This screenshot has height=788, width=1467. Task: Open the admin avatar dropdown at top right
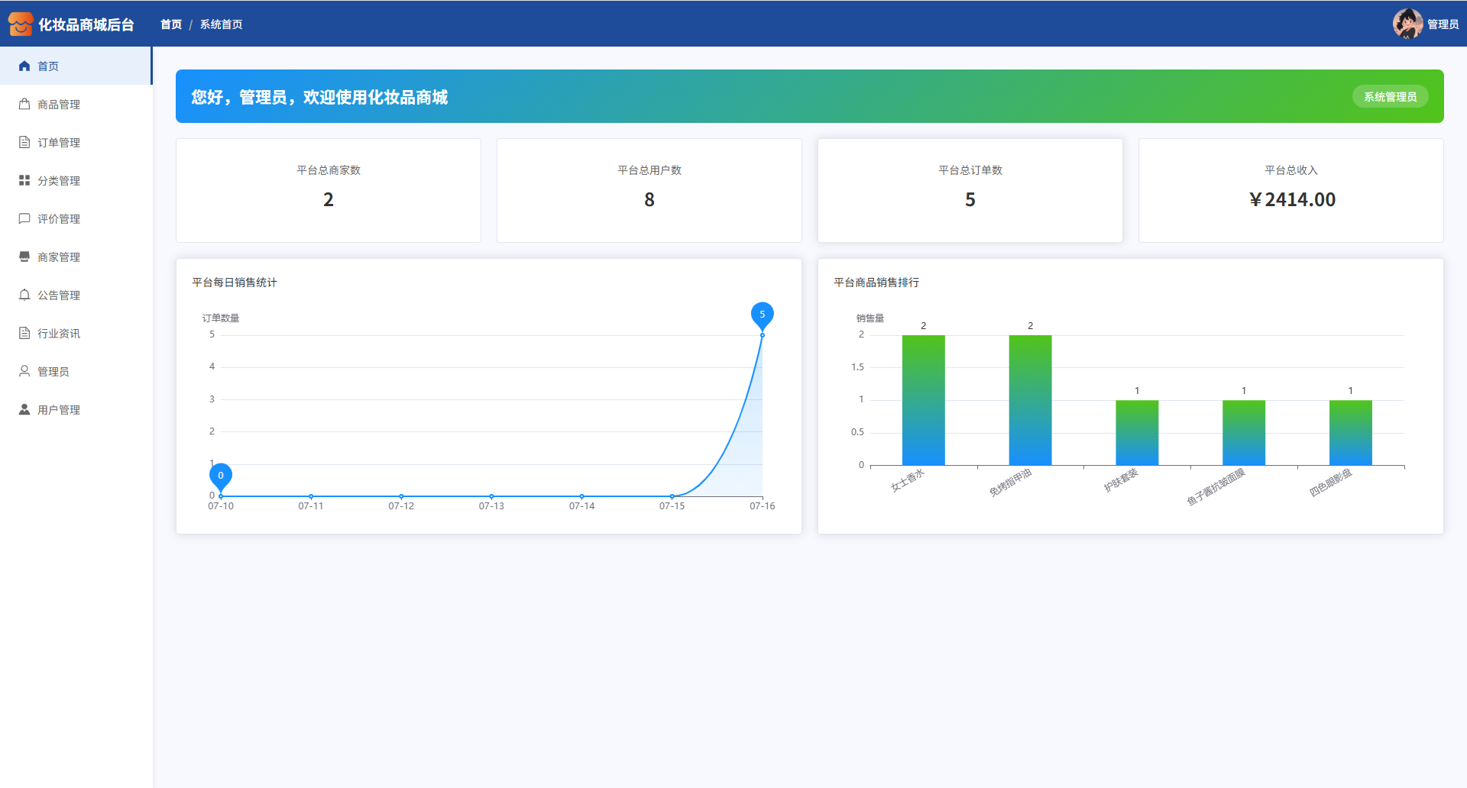(1407, 24)
